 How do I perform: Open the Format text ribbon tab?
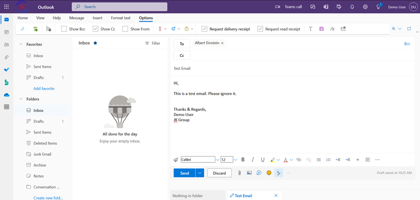pos(121,18)
